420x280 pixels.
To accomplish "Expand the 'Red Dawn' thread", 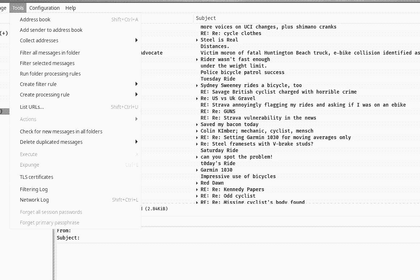I will 197,183.
